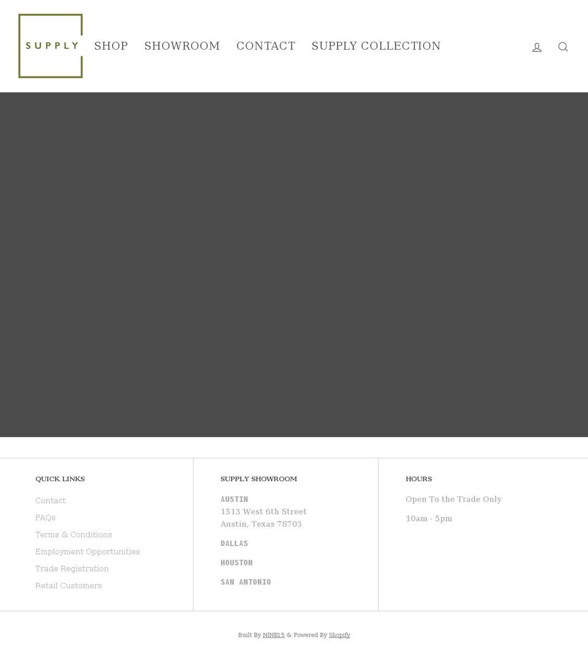The height and width of the screenshot is (660, 588).
Task: Open the Retail Customers link
Action: click(69, 585)
